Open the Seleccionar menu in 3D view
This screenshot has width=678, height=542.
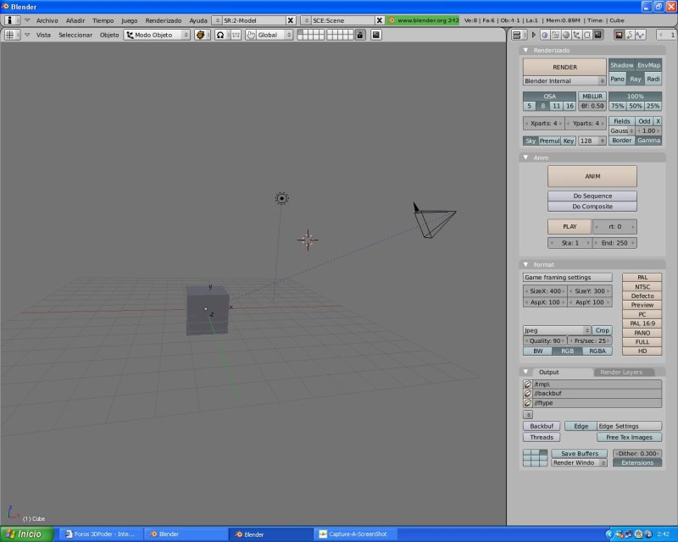pyautogui.click(x=75, y=35)
